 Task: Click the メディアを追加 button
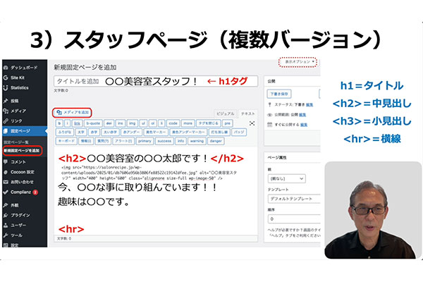coord(72,113)
